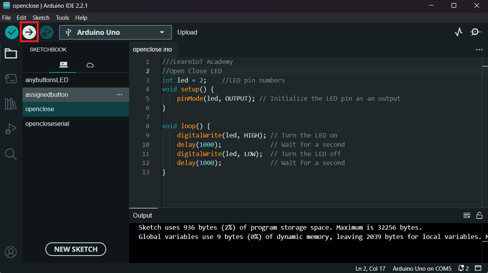Open the Tools menu

pyautogui.click(x=62, y=18)
